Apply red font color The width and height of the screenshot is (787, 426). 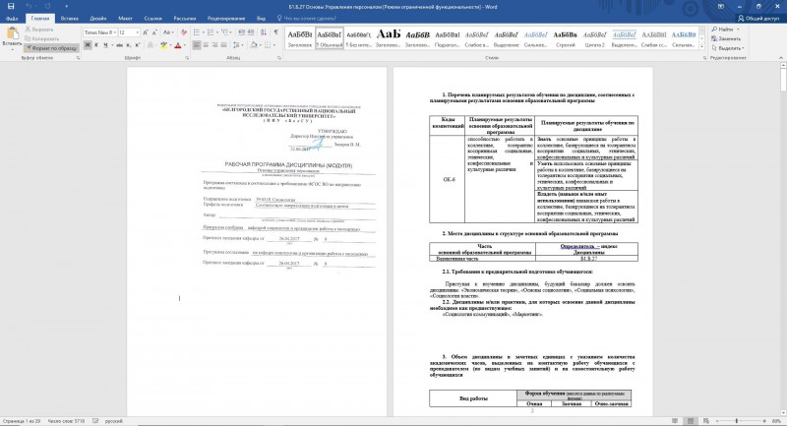(178, 45)
